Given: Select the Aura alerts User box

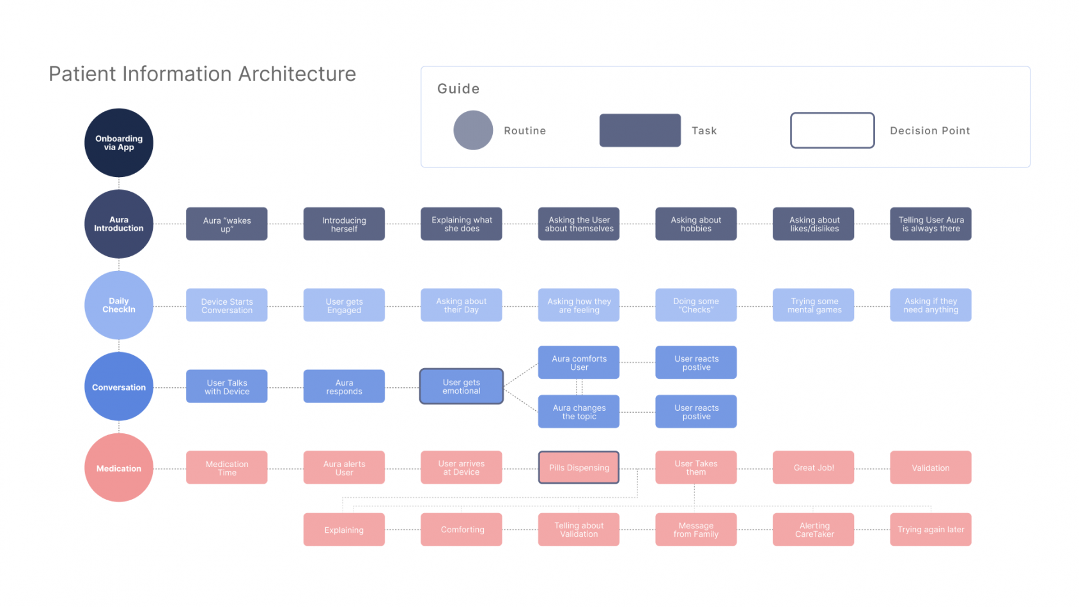Looking at the screenshot, I should pos(344,467).
